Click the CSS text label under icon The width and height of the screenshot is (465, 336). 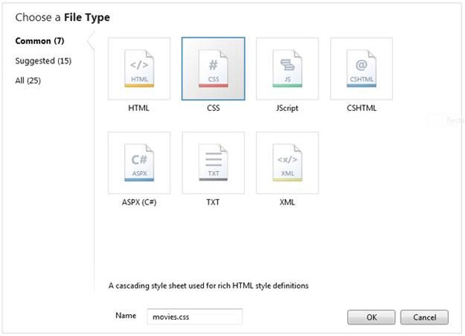[x=213, y=108]
